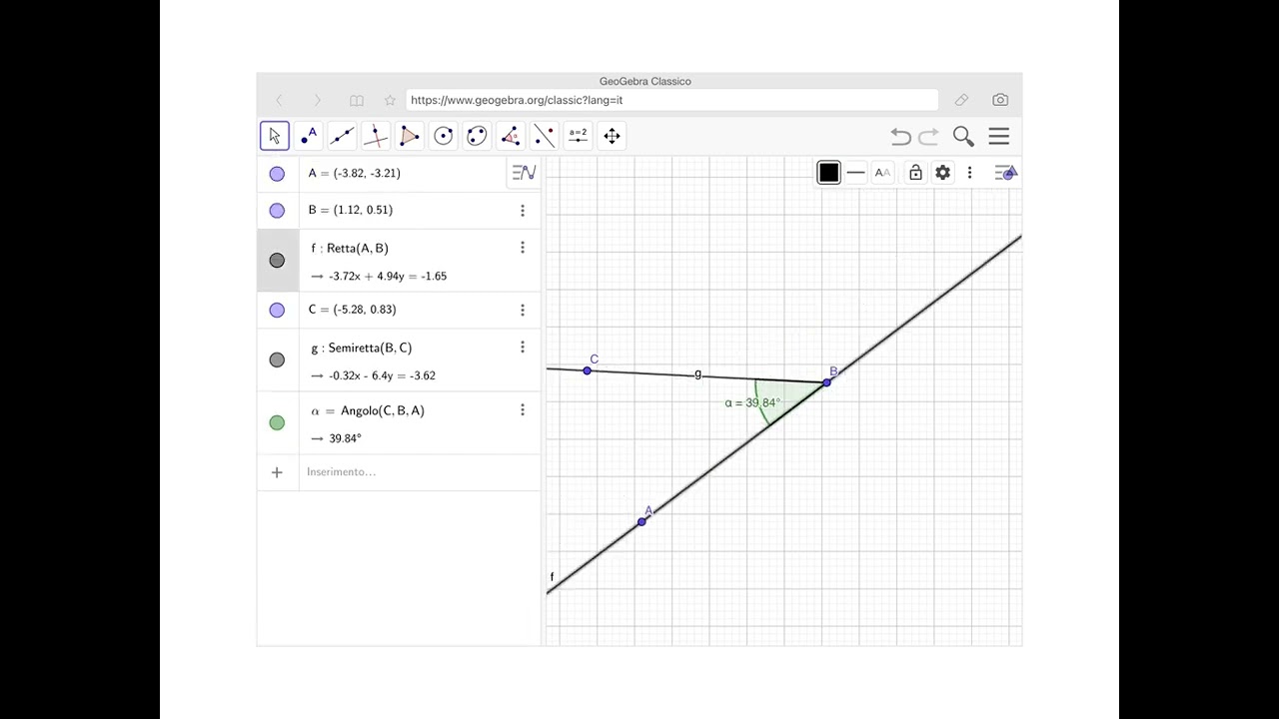The width and height of the screenshot is (1279, 719).
Task: Select the f : Retta(A, B) definition
Action: [x=350, y=248]
